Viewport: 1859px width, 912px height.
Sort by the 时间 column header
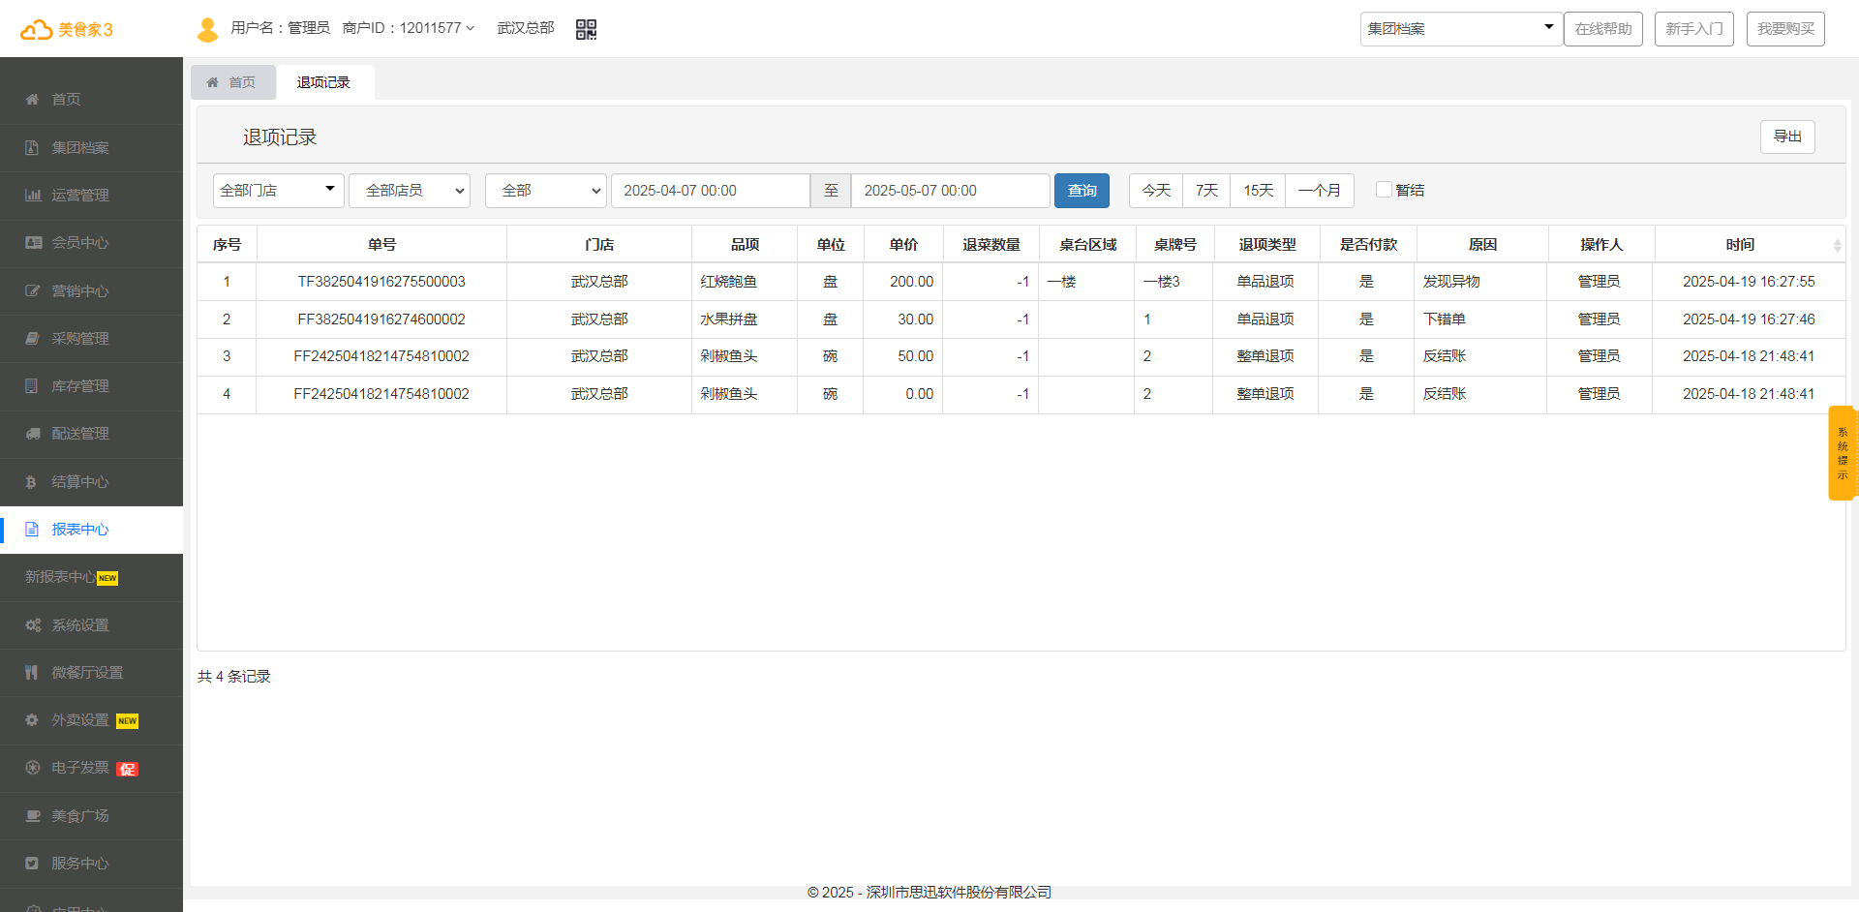pos(1740,245)
